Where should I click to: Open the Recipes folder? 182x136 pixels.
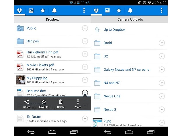tap(52, 41)
